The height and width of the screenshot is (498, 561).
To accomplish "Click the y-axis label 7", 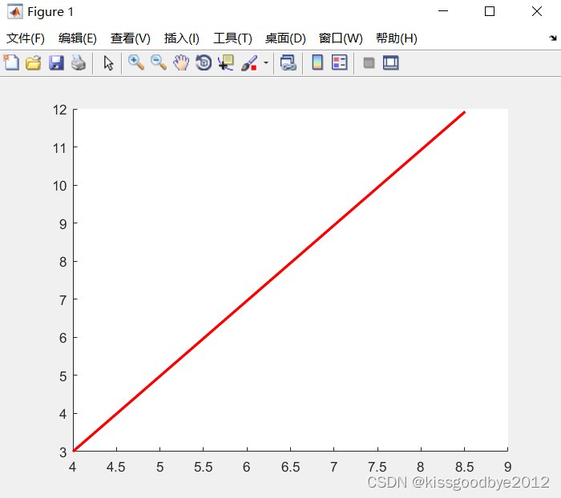I will pyautogui.click(x=63, y=300).
